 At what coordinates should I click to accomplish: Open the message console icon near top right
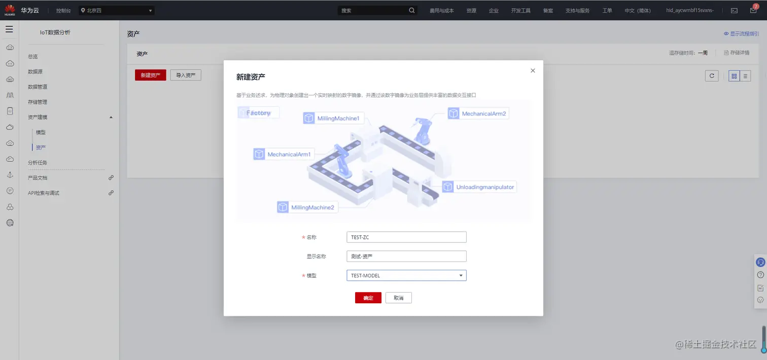(x=734, y=10)
